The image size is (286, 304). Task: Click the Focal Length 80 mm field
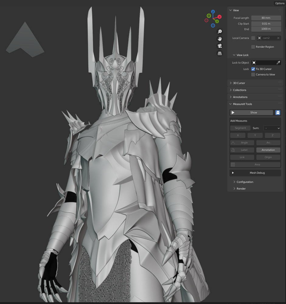(266, 18)
